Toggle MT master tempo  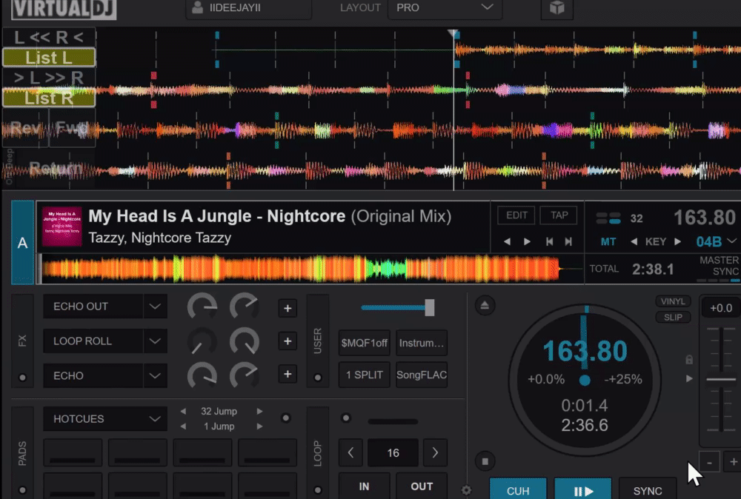click(608, 242)
